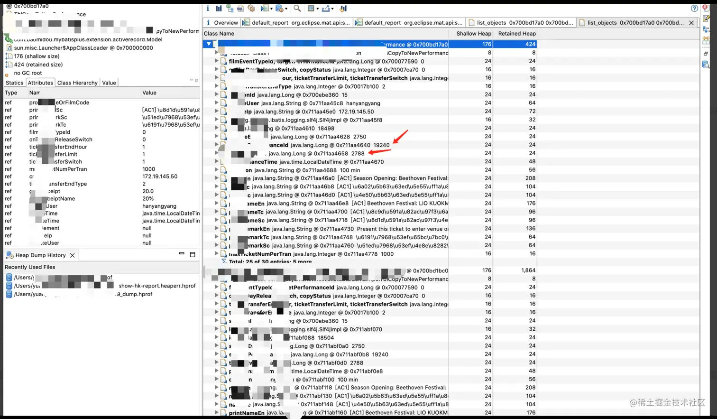The width and height of the screenshot is (717, 419).
Task: Expand the java.lang.Integer 1000 row at 0x711aa4778
Action: 216,254
